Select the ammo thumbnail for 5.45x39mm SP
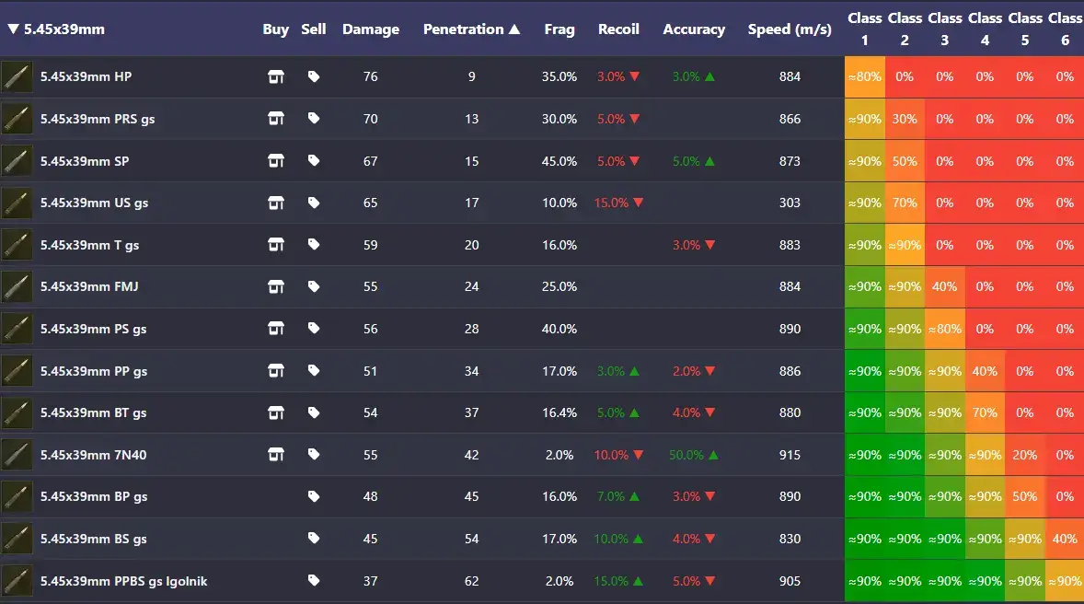 [x=17, y=160]
